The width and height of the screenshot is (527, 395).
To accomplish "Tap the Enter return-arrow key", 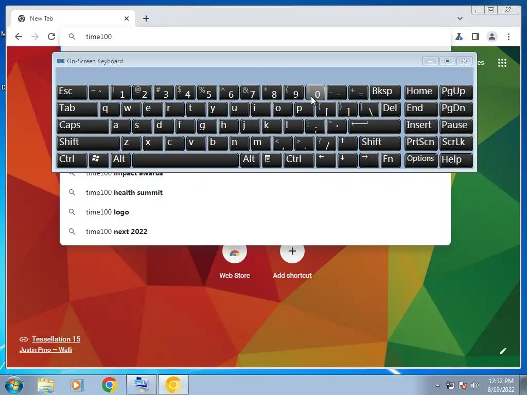I will coord(375,126).
